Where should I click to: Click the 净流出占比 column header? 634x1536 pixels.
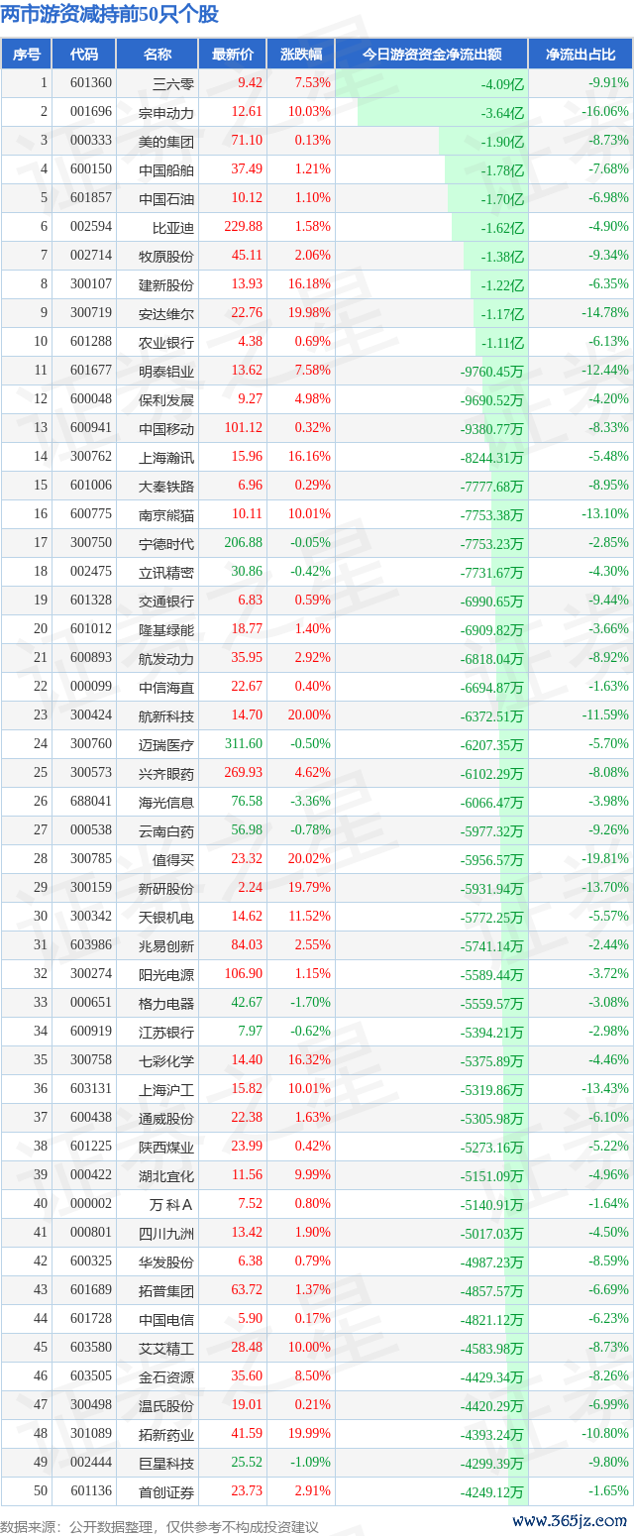(x=581, y=55)
